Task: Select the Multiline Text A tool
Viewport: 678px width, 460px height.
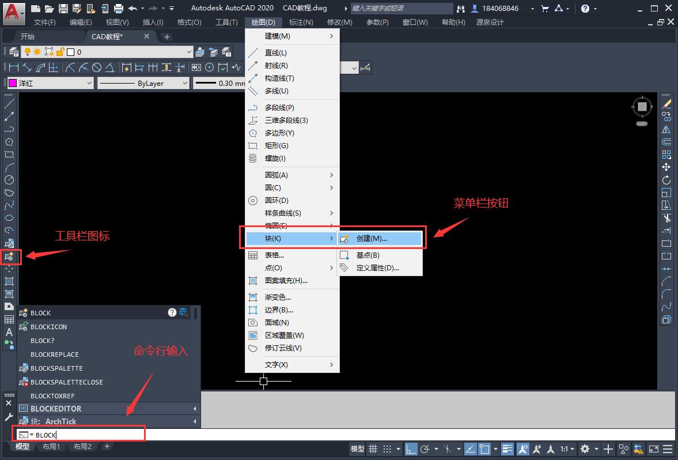Action: tap(9, 333)
